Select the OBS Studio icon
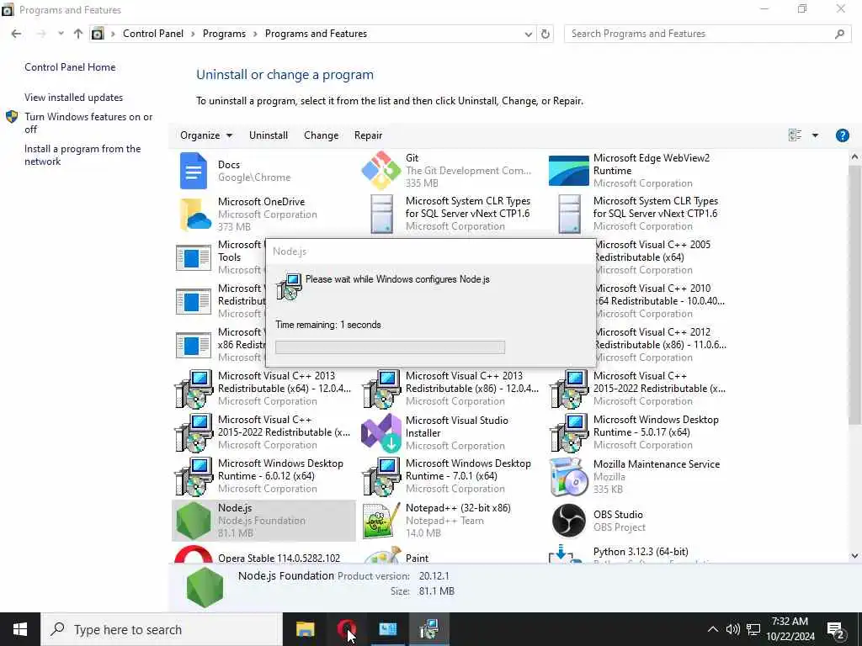This screenshot has width=862, height=646. [568, 520]
